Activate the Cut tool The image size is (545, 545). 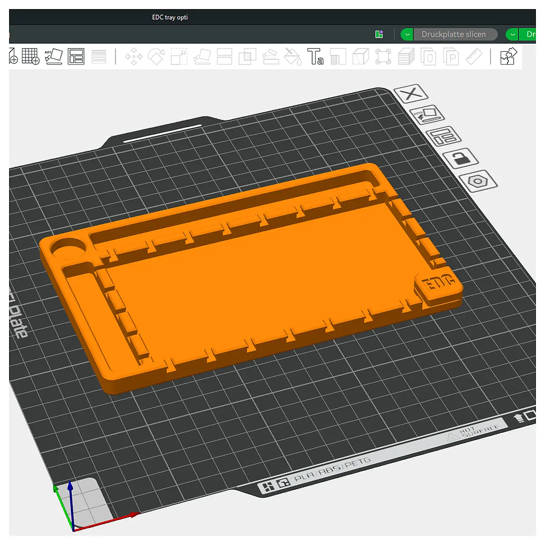click(224, 57)
